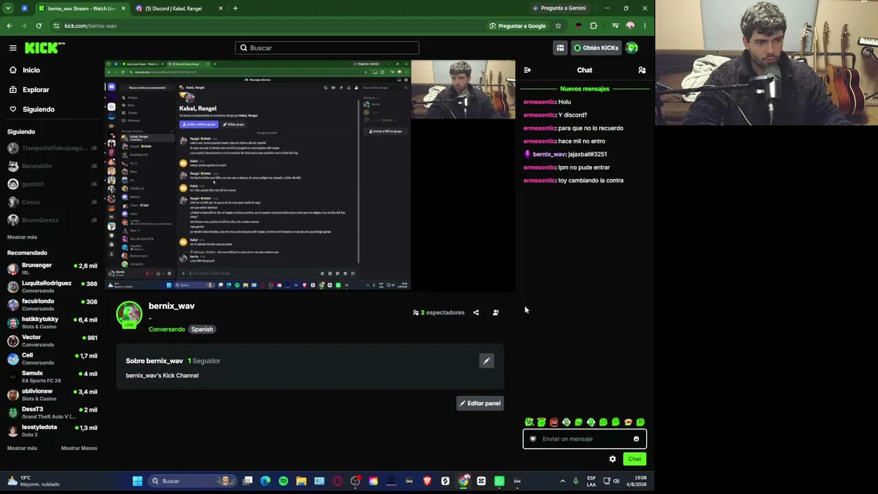Send message with green Chat button
The width and height of the screenshot is (878, 494).
tap(634, 459)
